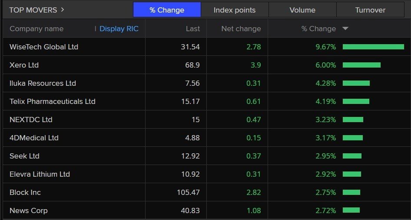Click Block Inc net change 2.82
This screenshot has width=411, height=220.
(x=254, y=192)
